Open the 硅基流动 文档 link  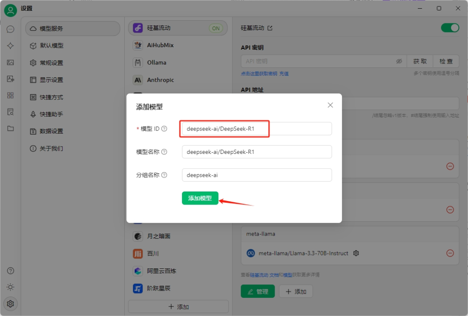pyautogui.click(x=264, y=275)
